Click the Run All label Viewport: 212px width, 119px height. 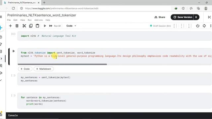pyautogui.click(x=57, y=26)
